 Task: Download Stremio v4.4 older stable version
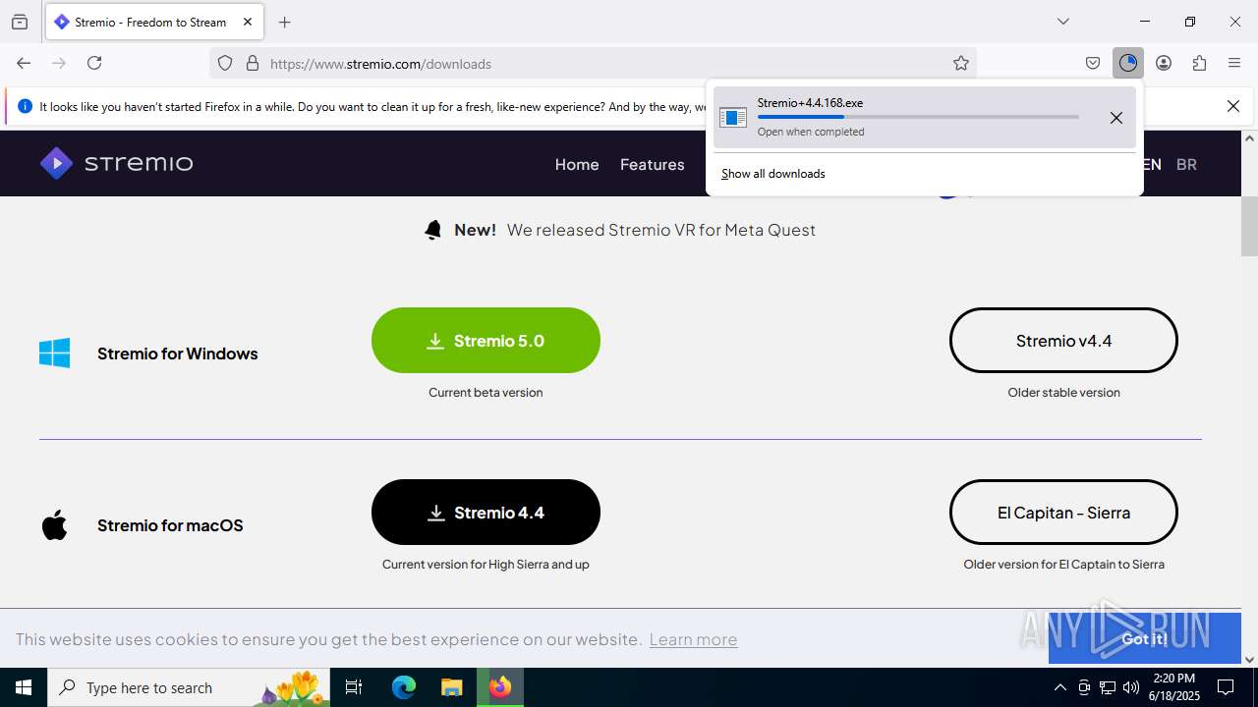tap(1063, 341)
